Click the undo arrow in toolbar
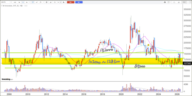 58,2
